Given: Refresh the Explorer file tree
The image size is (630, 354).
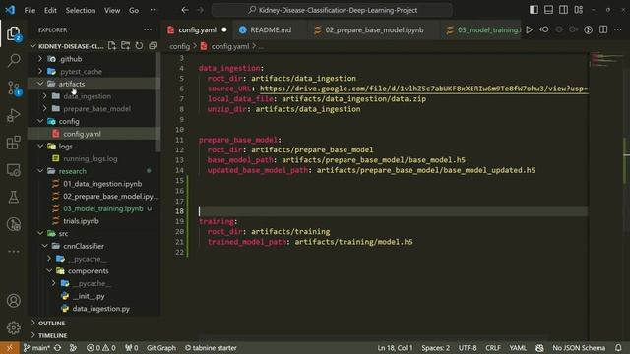Looking at the screenshot, I should click(x=139, y=46).
